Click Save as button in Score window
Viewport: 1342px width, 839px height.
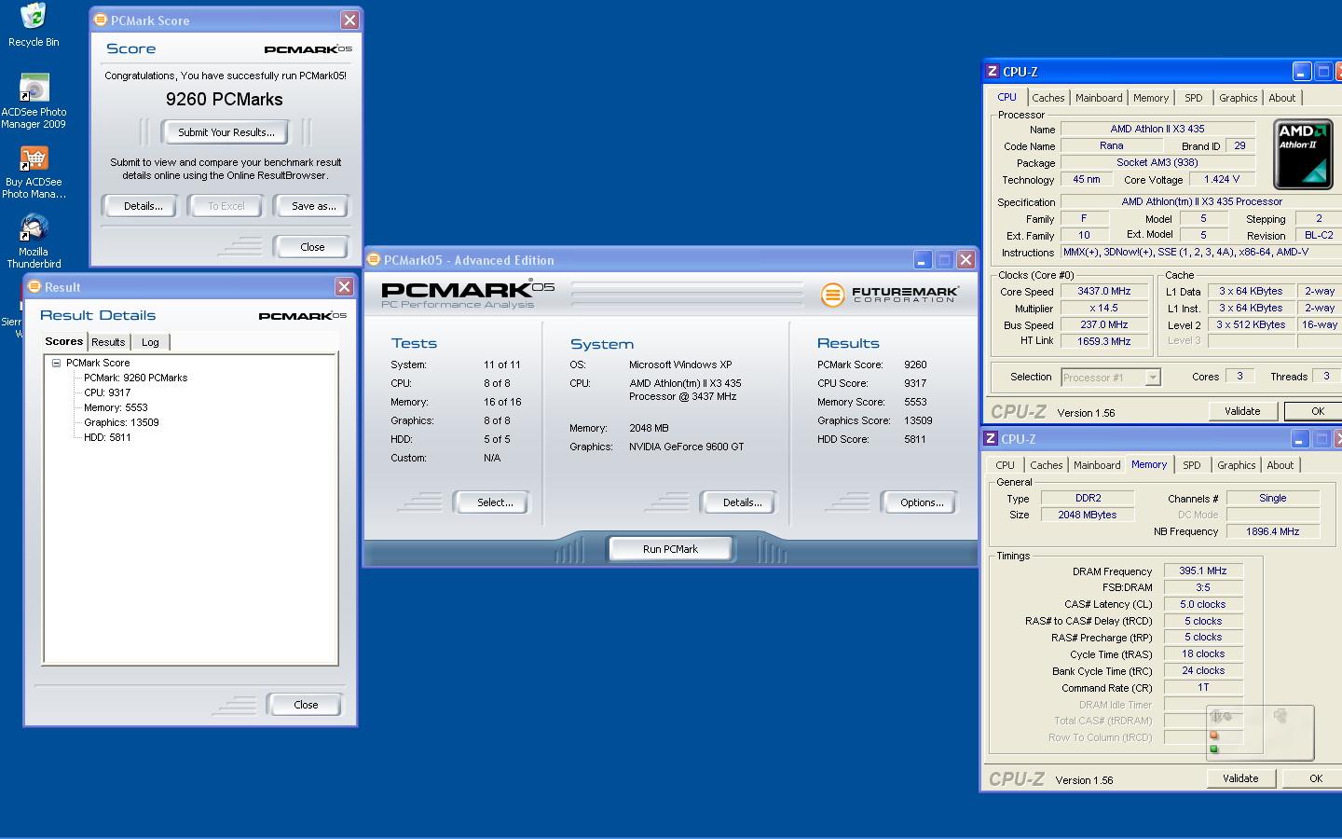(314, 206)
